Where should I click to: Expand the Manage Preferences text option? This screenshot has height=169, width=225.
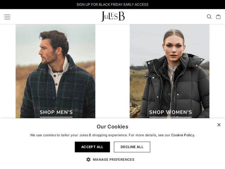(x=113, y=159)
